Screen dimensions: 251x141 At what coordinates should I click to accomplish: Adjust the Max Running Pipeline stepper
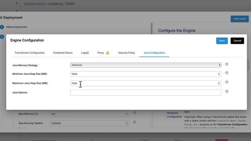click(127, 123)
